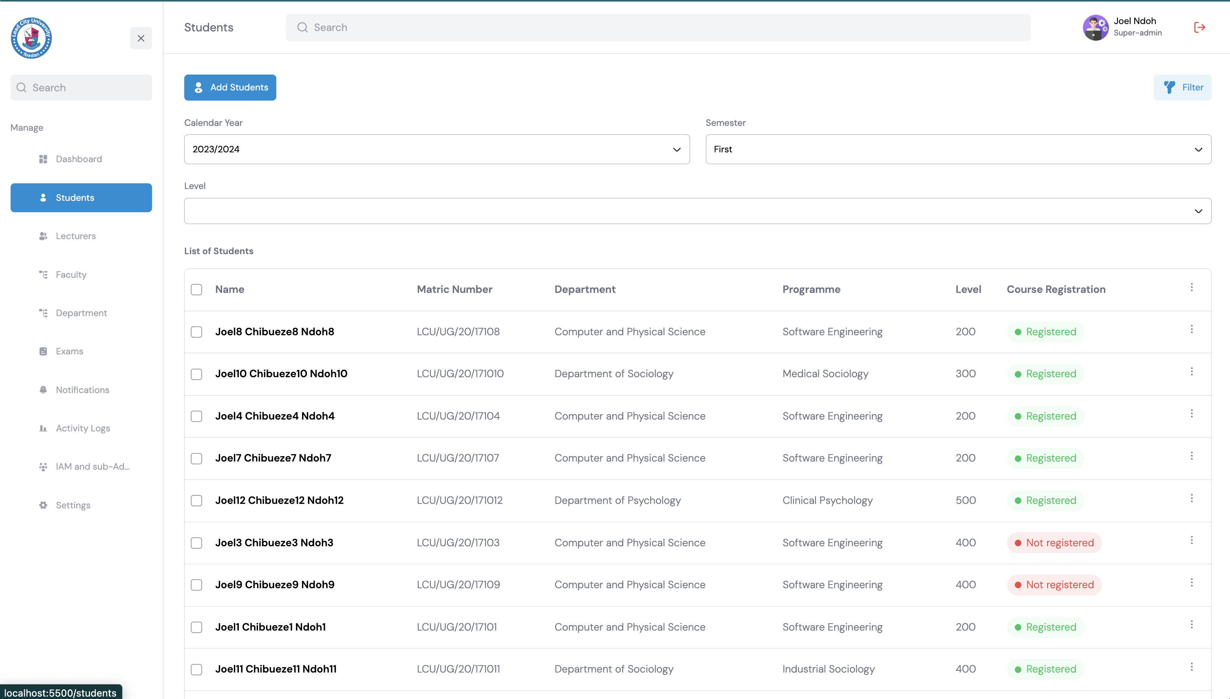Click the Department of Psychology cell
Viewport: 1230px width, 699px height.
point(617,501)
